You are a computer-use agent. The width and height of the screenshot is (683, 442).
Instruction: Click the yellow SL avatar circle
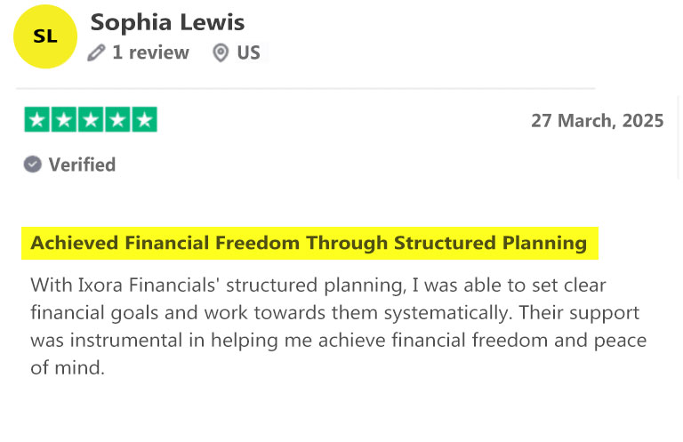click(x=45, y=36)
